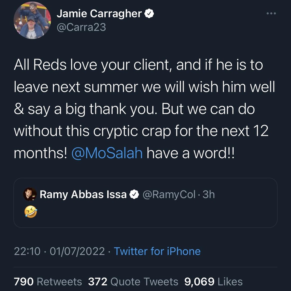Tap Jamie Carragher's profile picture
The height and width of the screenshot is (291, 291).
click(32, 20)
